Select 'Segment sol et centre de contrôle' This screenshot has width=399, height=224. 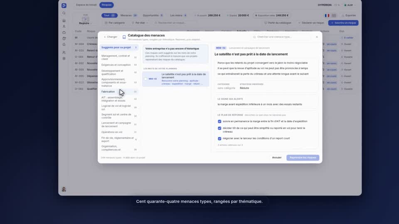[x=119, y=116]
